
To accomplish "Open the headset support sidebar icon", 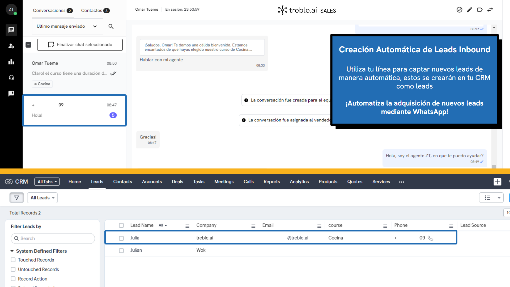I will (x=11, y=78).
